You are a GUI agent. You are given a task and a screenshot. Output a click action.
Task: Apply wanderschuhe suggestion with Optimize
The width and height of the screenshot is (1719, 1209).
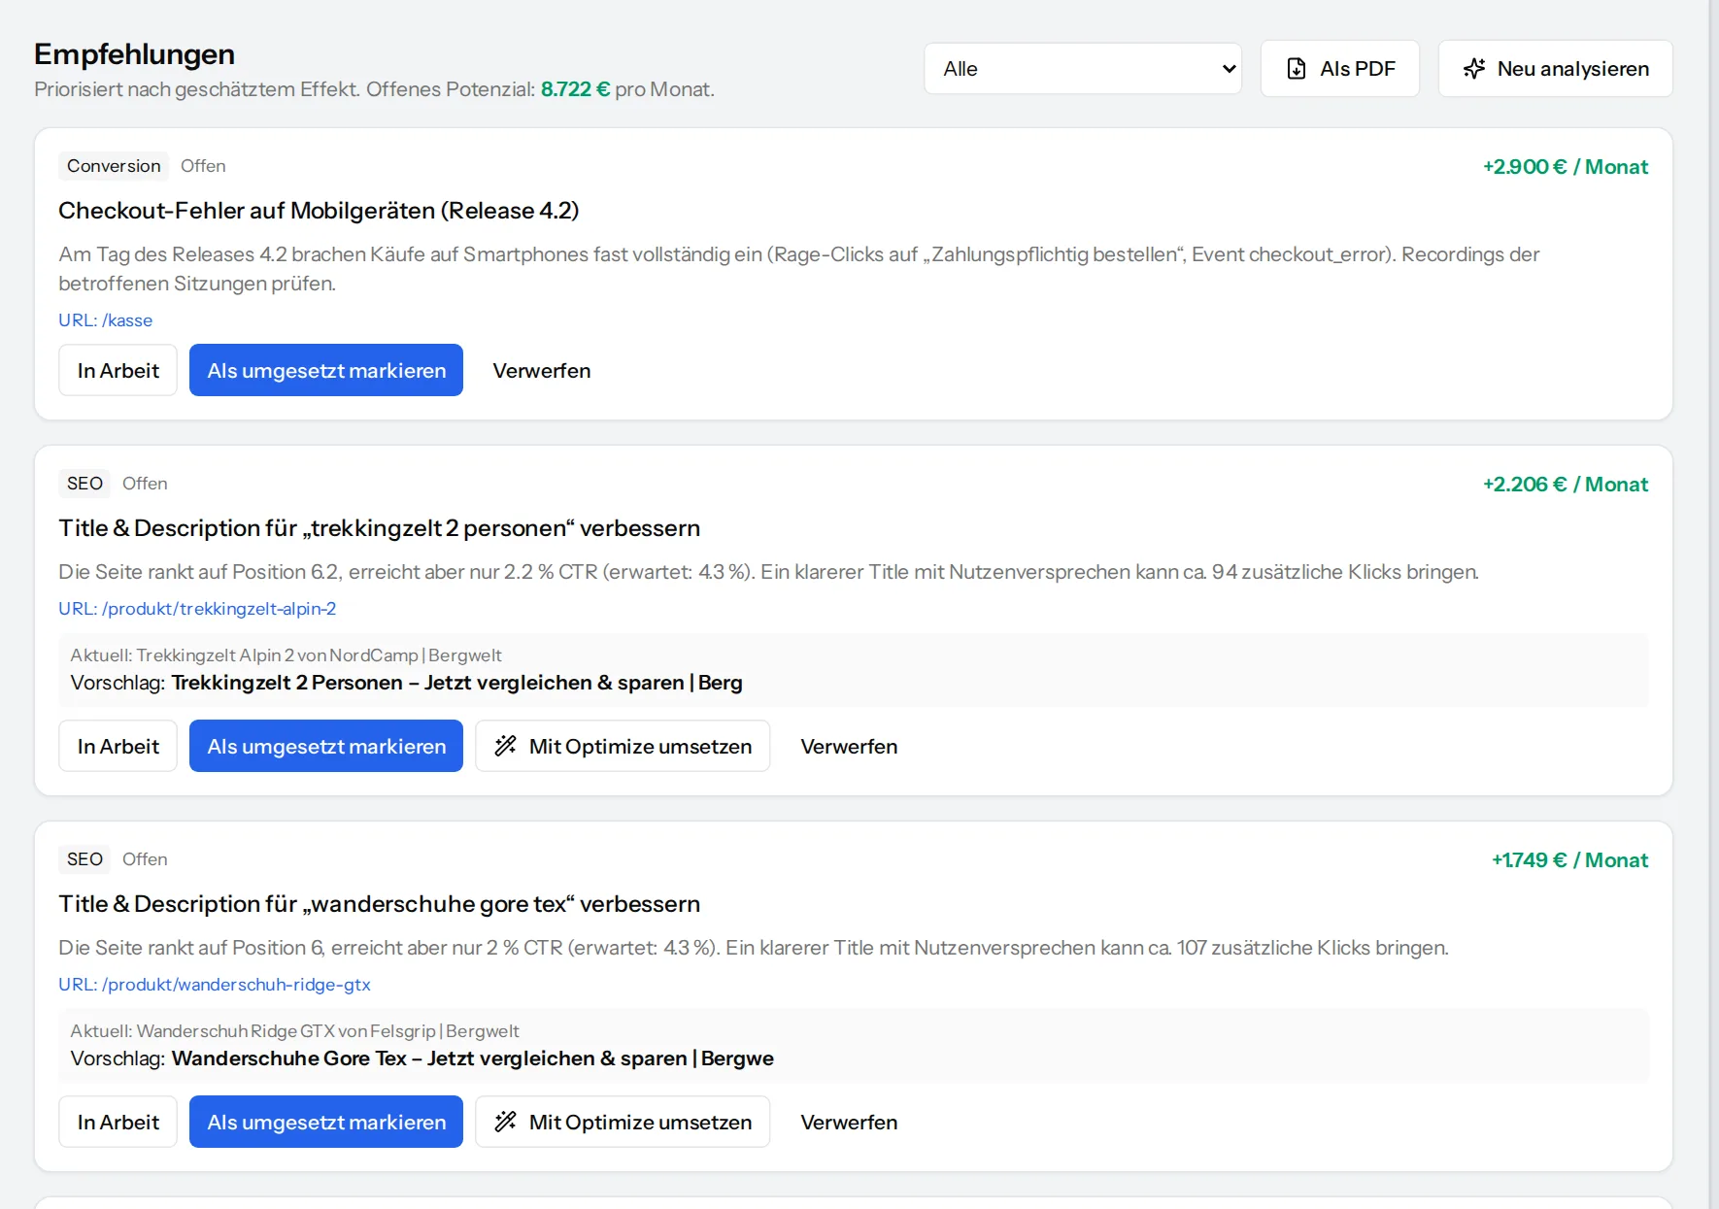click(x=623, y=1122)
